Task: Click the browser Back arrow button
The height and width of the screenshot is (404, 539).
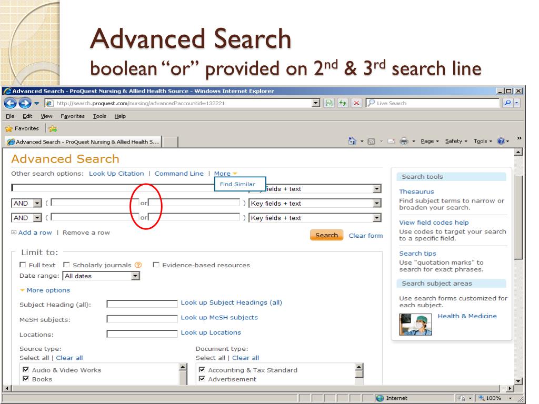Action: [x=11, y=103]
